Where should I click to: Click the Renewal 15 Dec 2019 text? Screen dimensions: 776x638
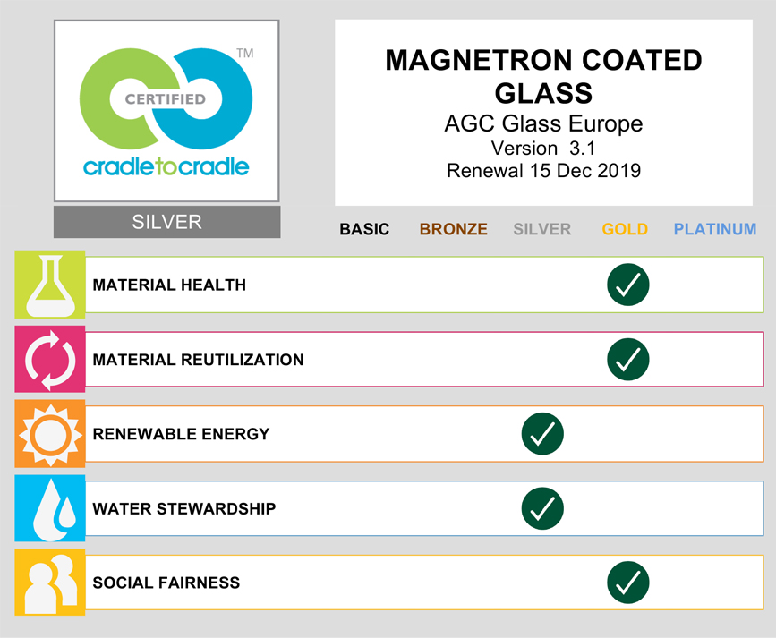coord(543,170)
